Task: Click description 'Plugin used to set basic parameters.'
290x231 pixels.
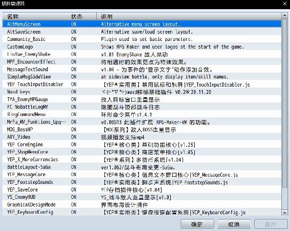Action: pos(147,39)
